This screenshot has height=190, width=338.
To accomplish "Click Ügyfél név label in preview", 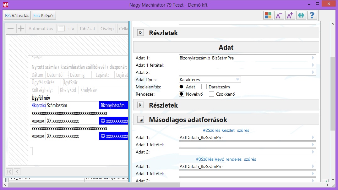I will tap(41, 98).
